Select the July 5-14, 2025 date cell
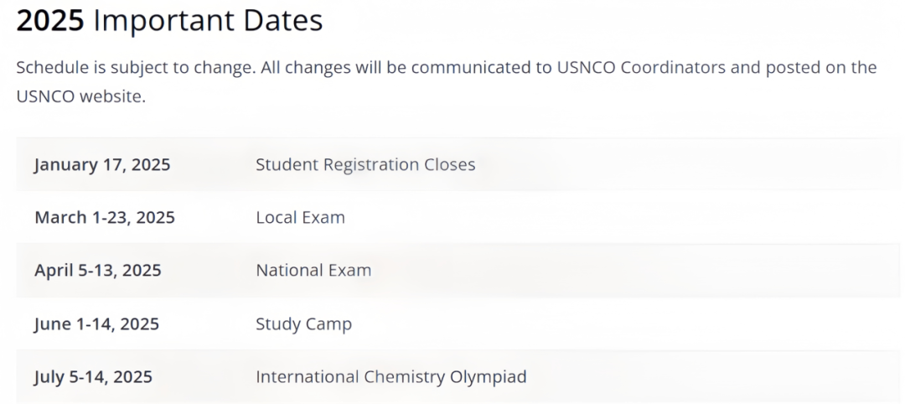Screen dimensions: 905x404 tap(93, 377)
